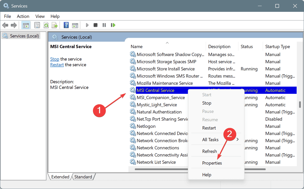The height and width of the screenshot is (189, 304).
Task: Open the File menu
Action: pos(8,16)
